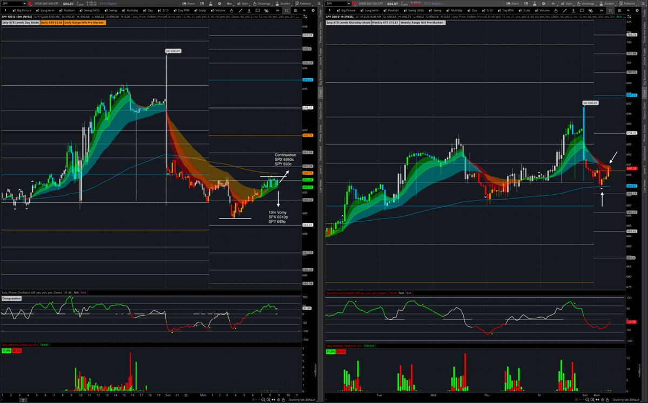Open the SPY symbol dropdown
648x403 pixels.
(25, 4)
